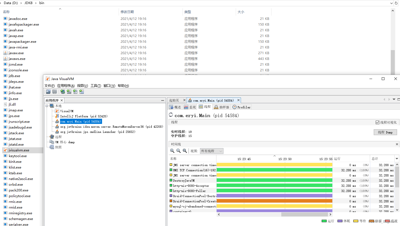The height and width of the screenshot is (226, 400).
Task: Open the 视图 所有线程 dropdown
Action: click(212, 151)
